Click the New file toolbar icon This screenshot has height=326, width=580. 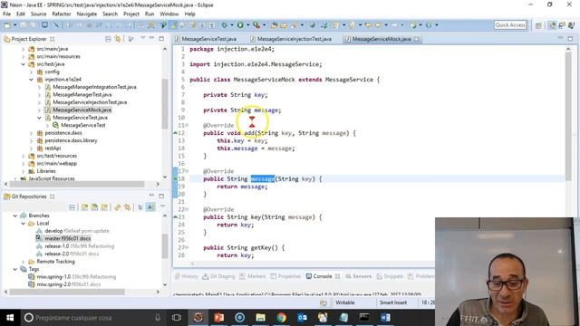(6, 25)
